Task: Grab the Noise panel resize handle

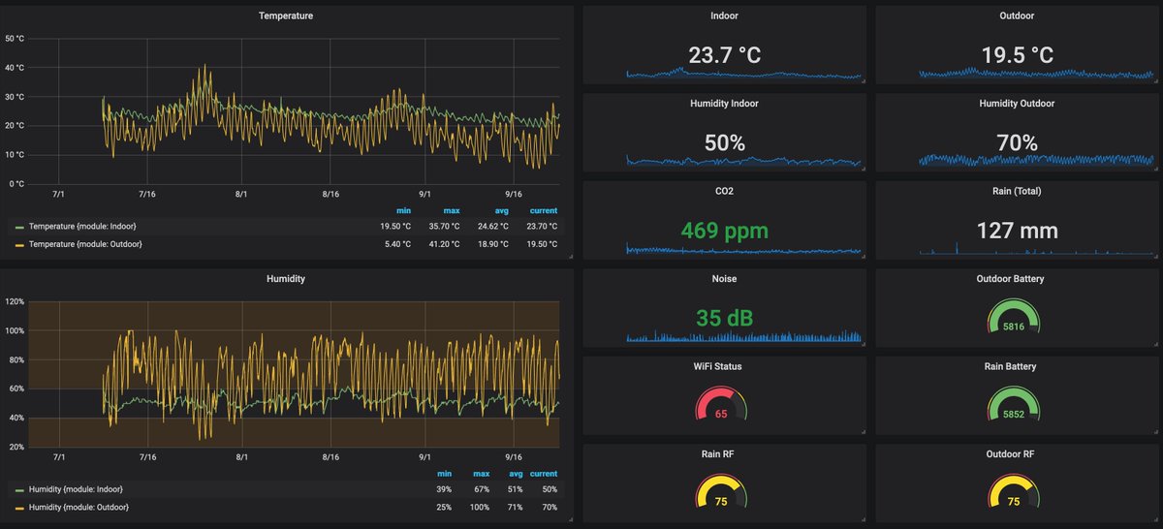Action: pos(862,345)
